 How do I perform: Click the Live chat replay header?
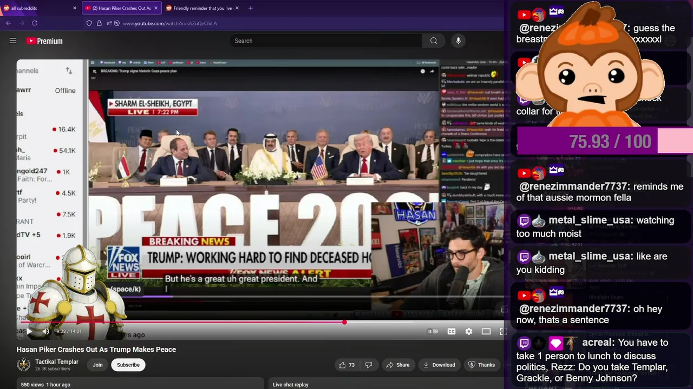point(291,385)
